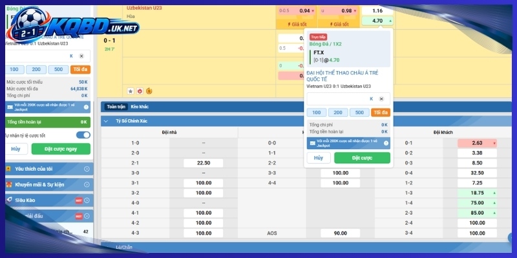The height and width of the screenshot is (258, 517).
Task: Pick correct score 3-4 odds 100.00
Action: (477, 233)
